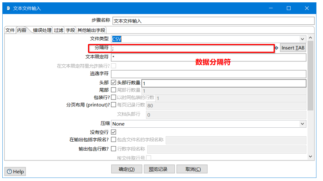Click the Insert TAB button

(x=293, y=48)
